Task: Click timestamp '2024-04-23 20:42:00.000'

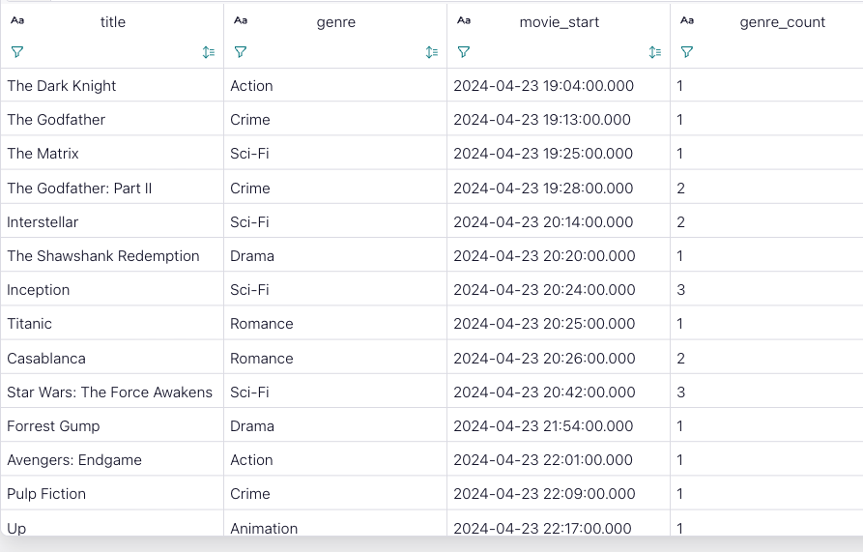Action: (544, 392)
